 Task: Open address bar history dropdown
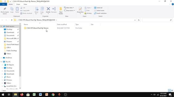point(135,20)
